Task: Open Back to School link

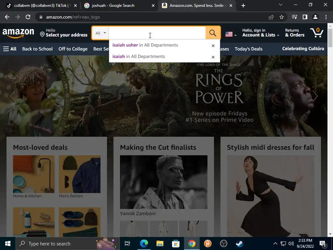Action: coord(37,49)
